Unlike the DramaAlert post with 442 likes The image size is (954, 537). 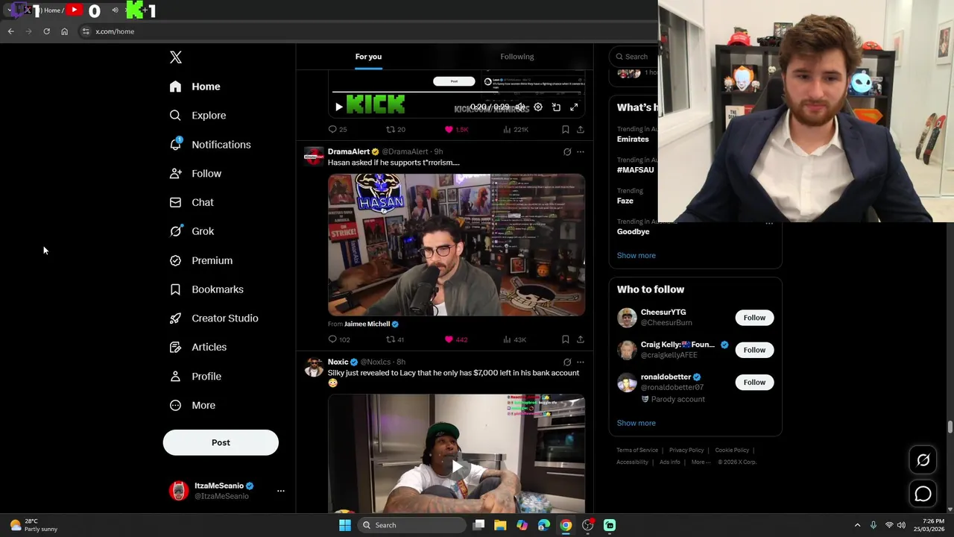tap(456, 340)
